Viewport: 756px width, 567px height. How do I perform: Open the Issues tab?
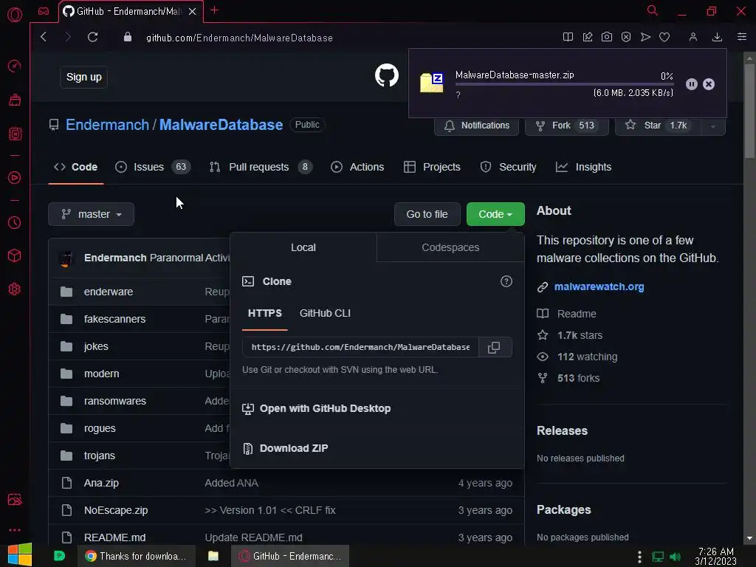(153, 167)
